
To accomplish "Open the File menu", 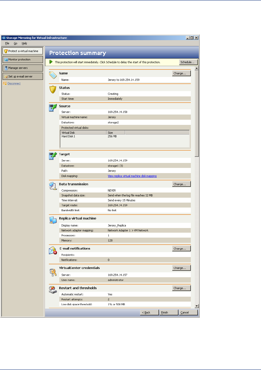I will point(7,44).
